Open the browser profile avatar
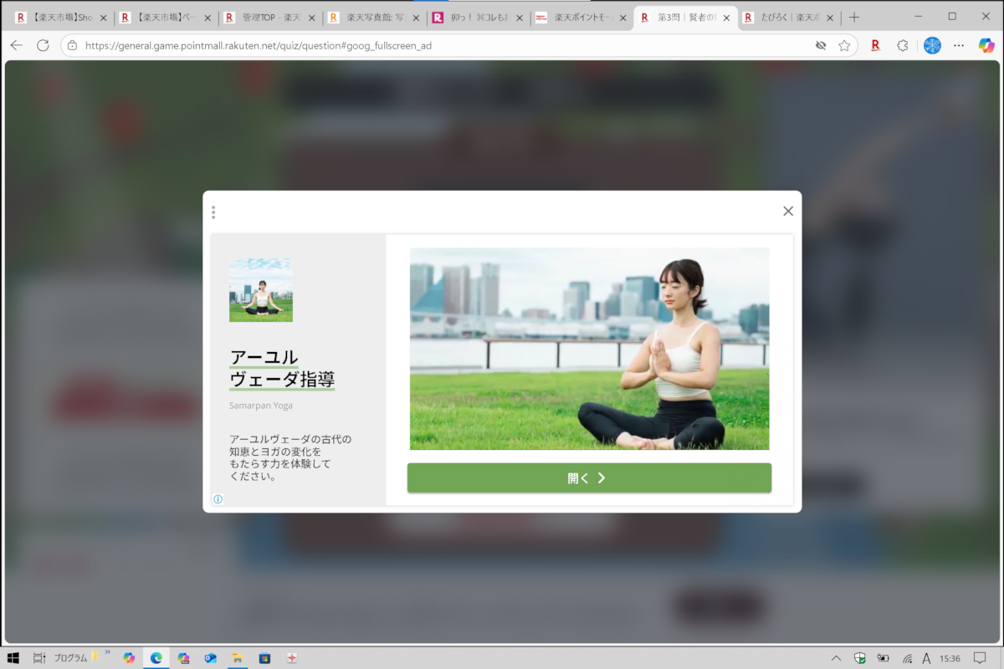 [932, 45]
